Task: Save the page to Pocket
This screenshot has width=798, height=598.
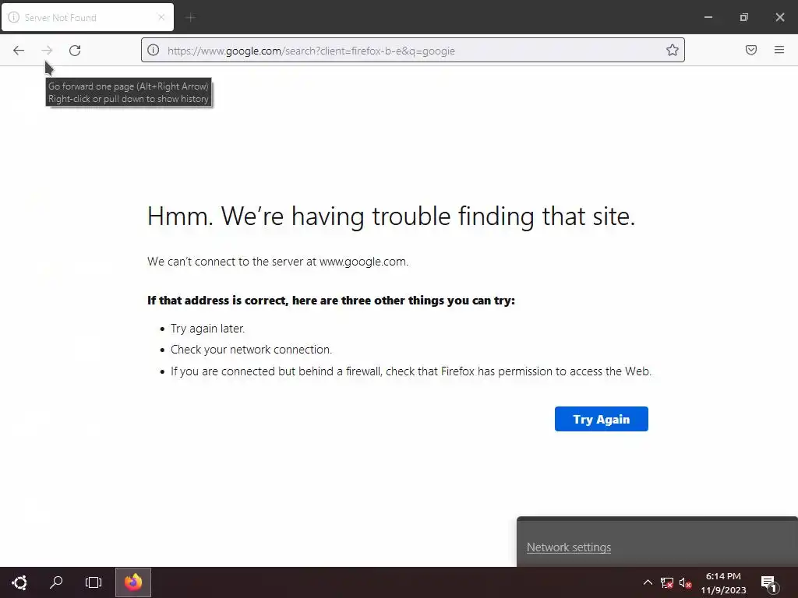Action: click(751, 50)
